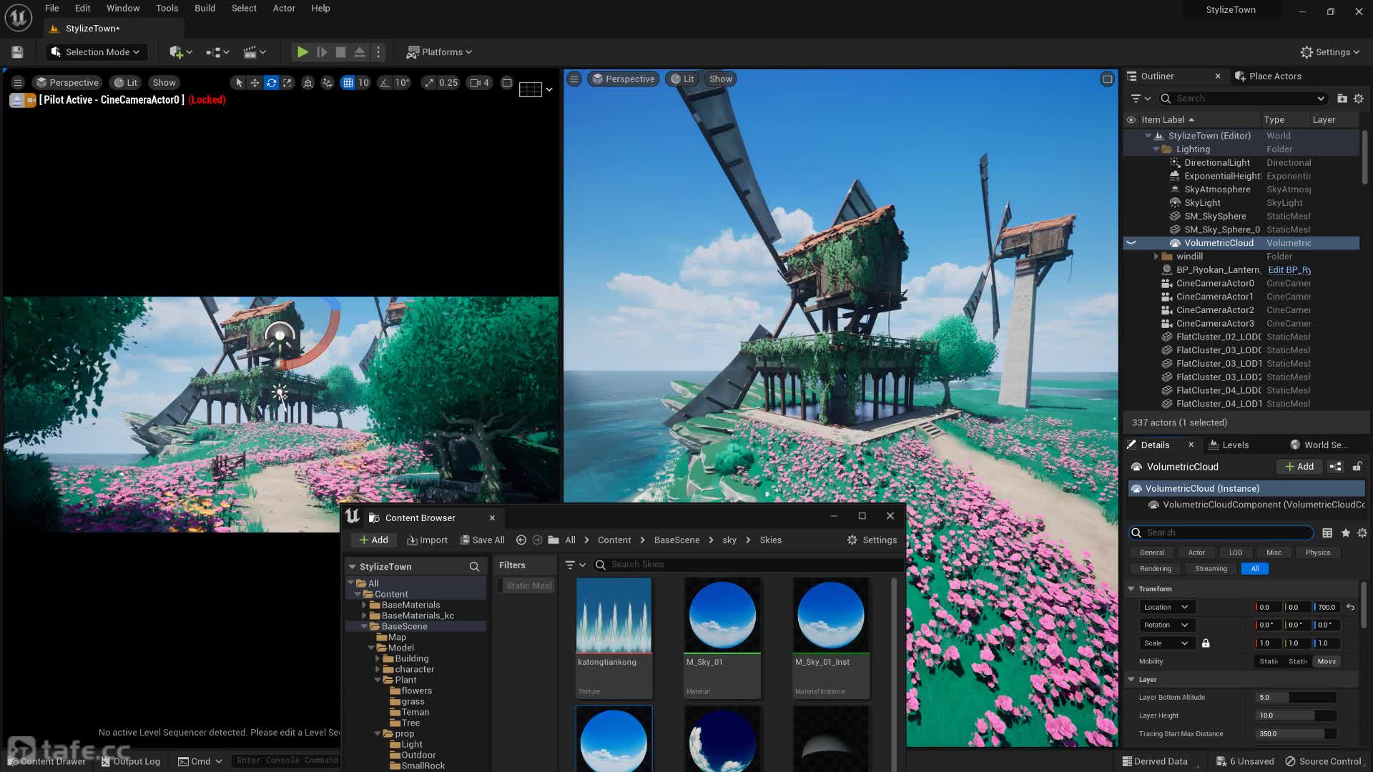This screenshot has height=772, width=1373.
Task: Toggle the uniform scale lock
Action: [1206, 643]
